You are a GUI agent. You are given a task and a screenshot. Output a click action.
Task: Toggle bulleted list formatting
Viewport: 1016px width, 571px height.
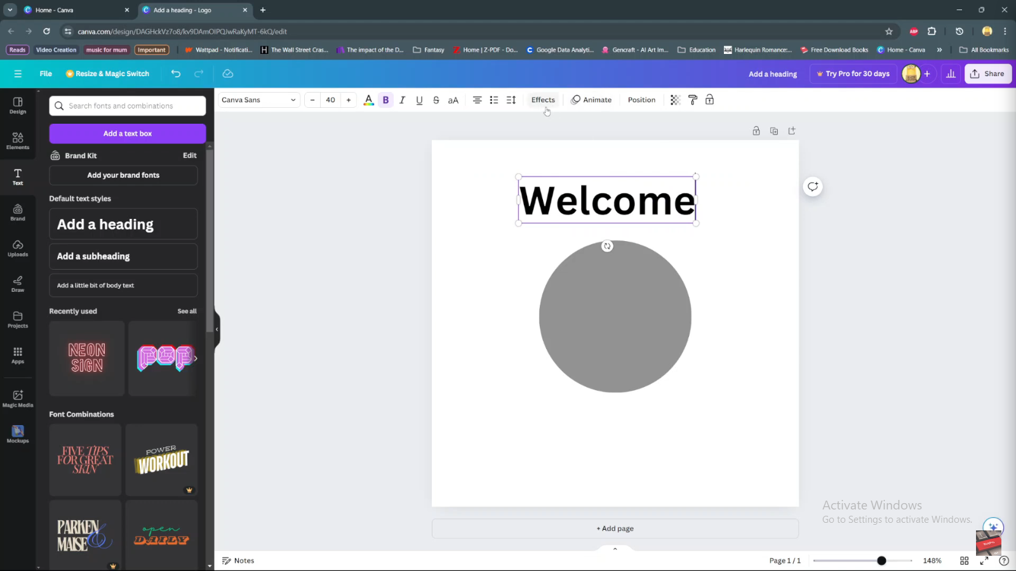tap(494, 100)
